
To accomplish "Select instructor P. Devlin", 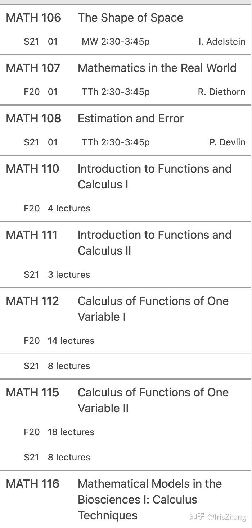I will tap(227, 142).
